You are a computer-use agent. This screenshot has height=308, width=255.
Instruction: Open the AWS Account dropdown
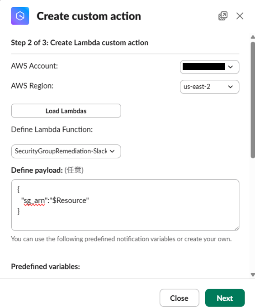(x=209, y=67)
